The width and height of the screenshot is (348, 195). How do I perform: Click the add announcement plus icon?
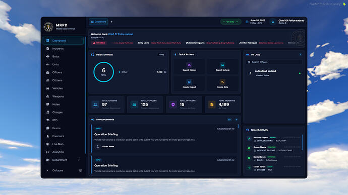pos(237,120)
